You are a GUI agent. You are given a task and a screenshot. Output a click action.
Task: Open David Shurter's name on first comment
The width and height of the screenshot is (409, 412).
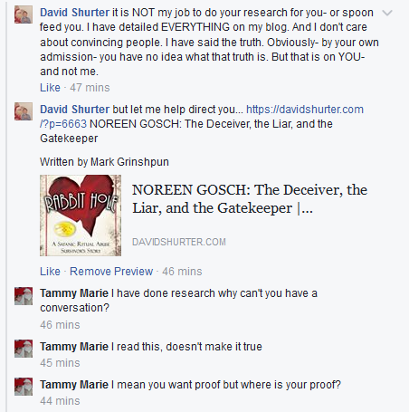click(x=74, y=13)
